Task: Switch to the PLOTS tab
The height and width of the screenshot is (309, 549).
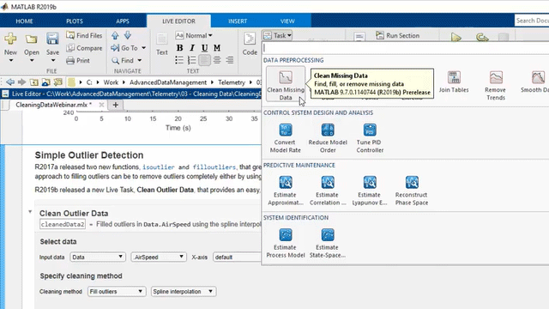Action: [75, 21]
